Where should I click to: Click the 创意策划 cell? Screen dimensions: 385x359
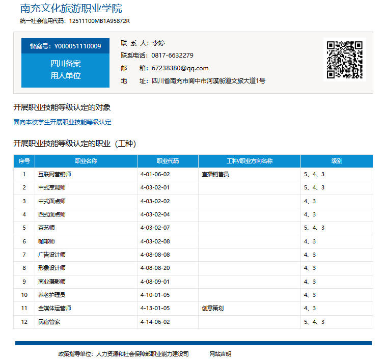(250, 309)
